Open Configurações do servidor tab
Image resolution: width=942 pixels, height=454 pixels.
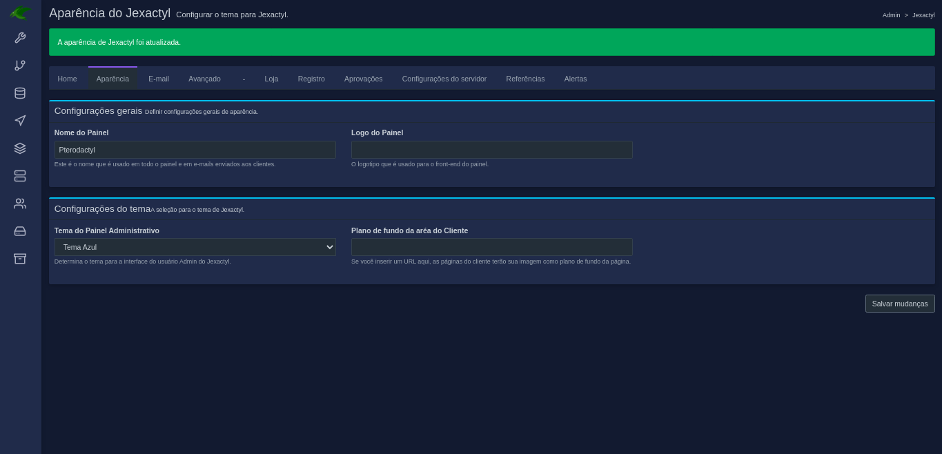pos(444,79)
